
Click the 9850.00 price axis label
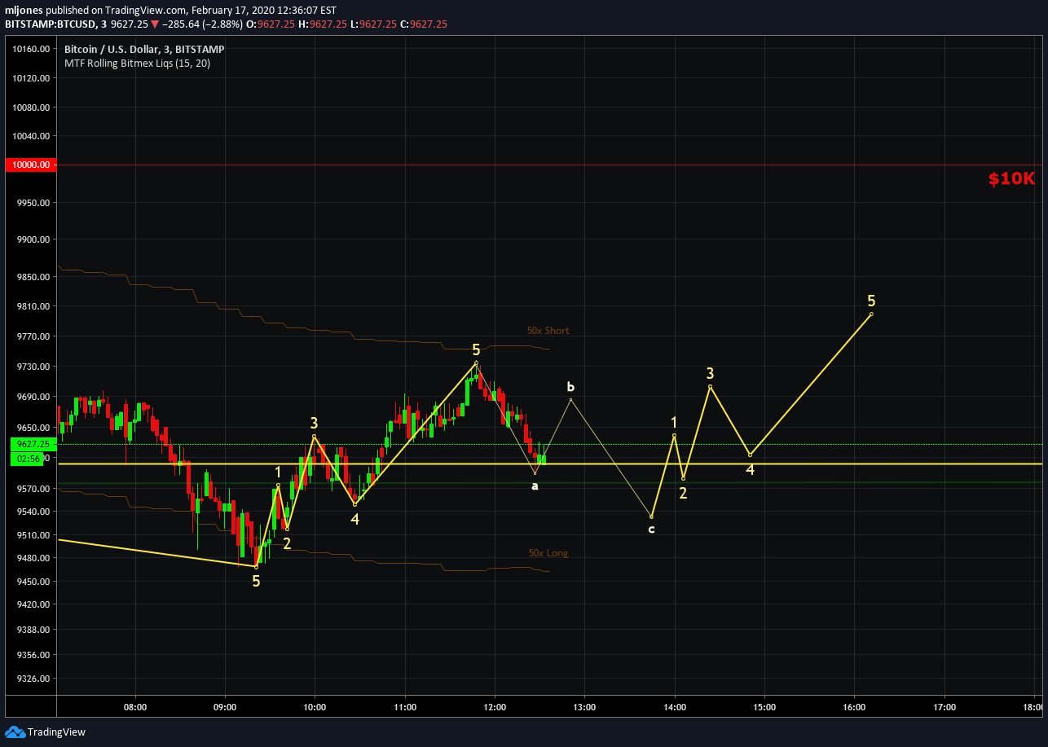pos(34,277)
